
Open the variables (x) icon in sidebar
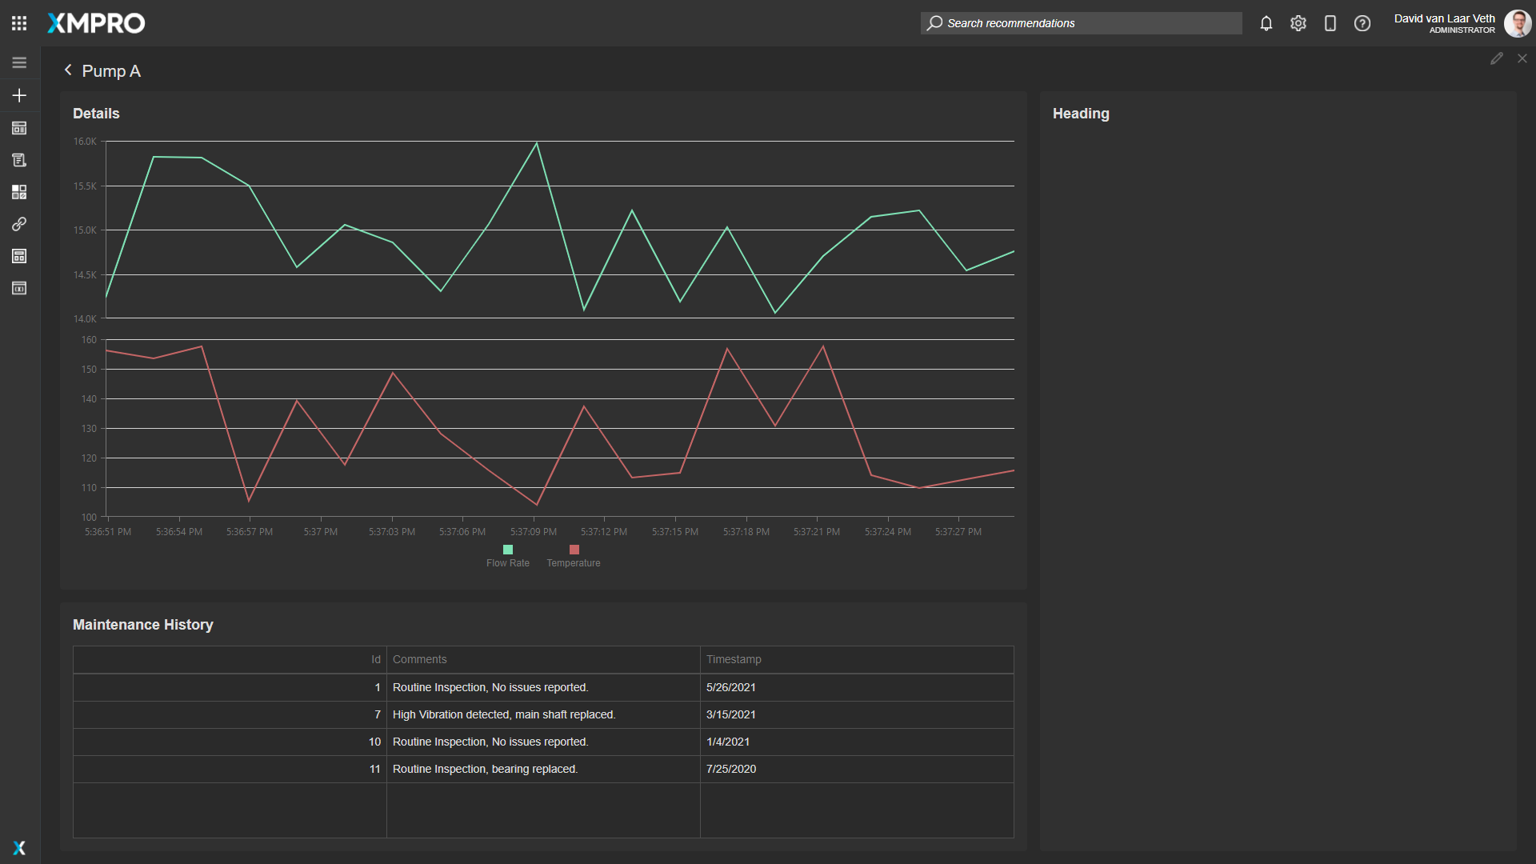pos(19,288)
